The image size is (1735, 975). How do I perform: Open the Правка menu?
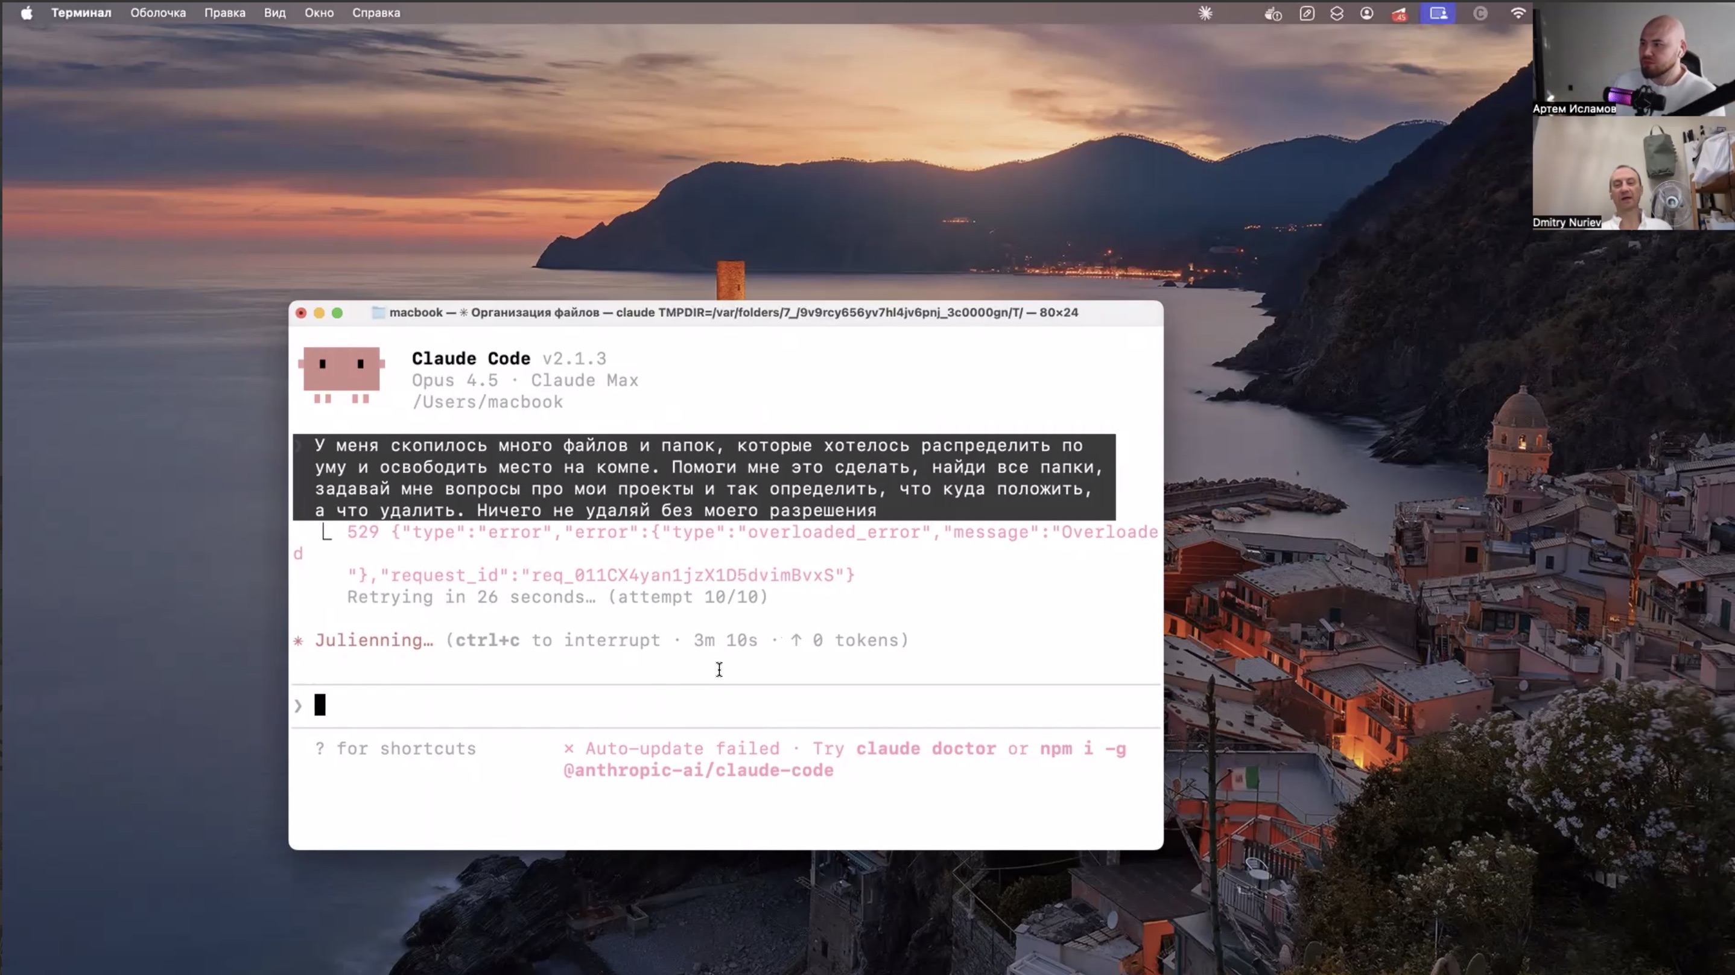click(224, 13)
